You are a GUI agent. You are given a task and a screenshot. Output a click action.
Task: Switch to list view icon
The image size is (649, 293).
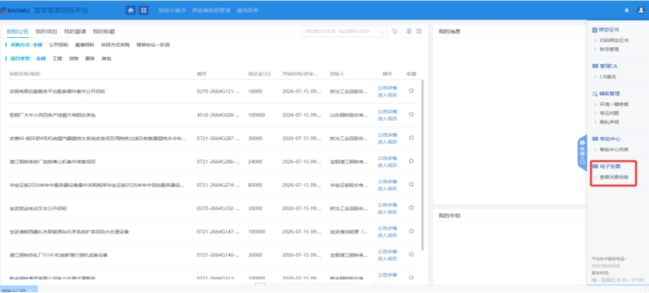409,32
